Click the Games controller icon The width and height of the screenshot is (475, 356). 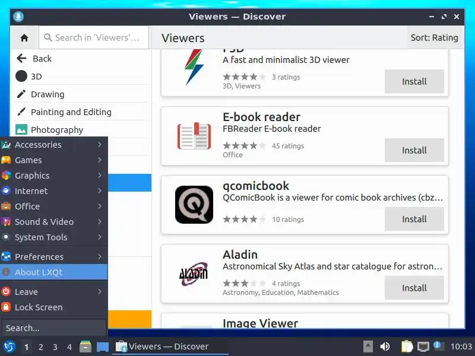coord(6,160)
